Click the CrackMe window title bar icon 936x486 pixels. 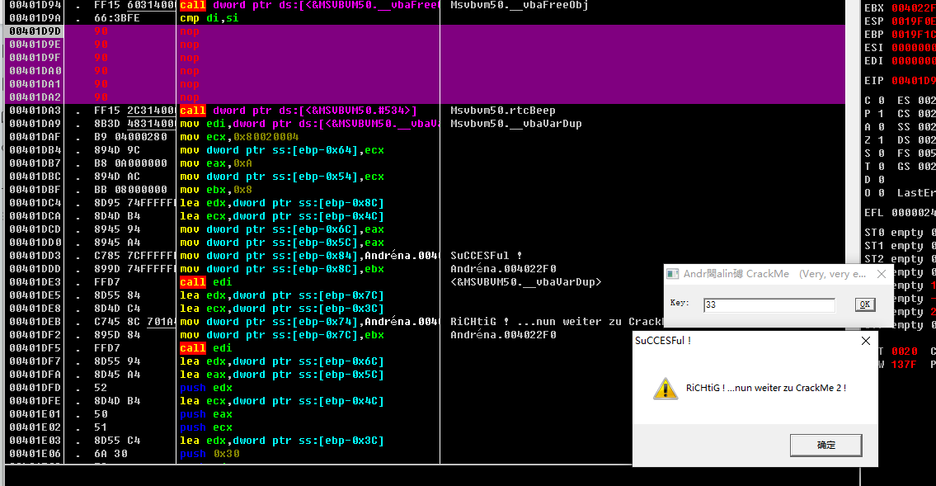[x=674, y=274]
